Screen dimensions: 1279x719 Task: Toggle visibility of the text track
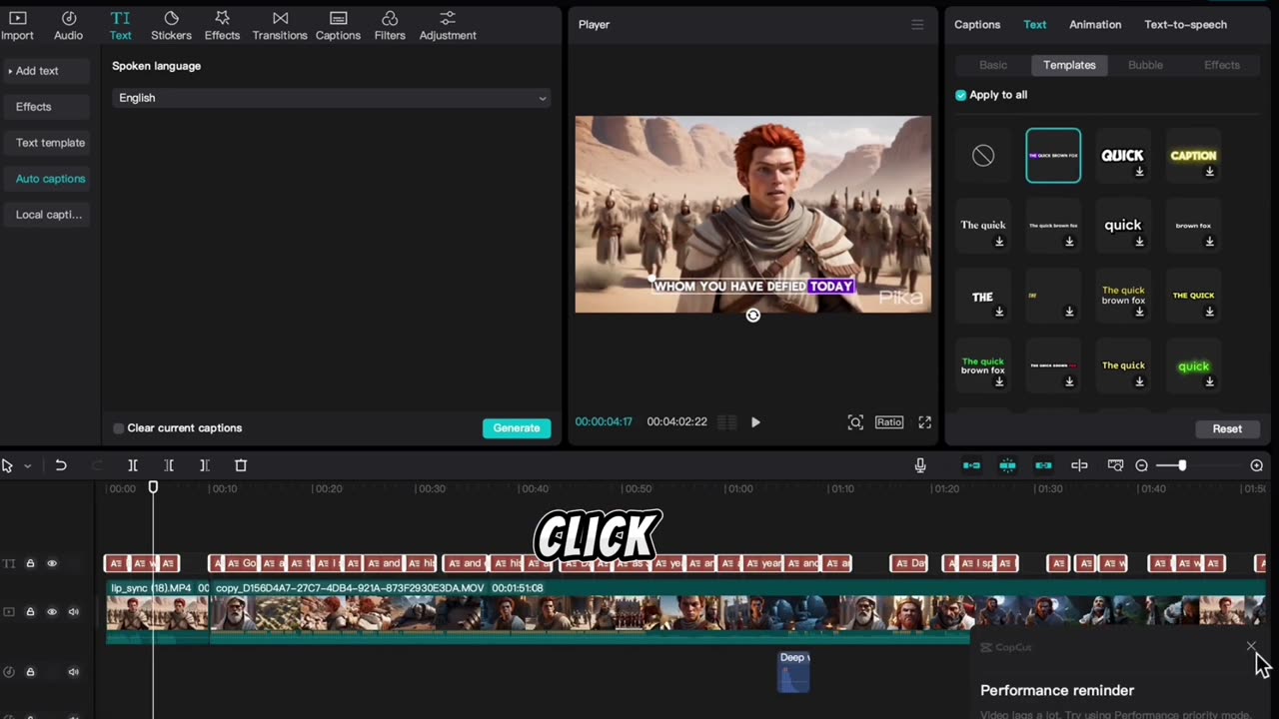point(52,563)
